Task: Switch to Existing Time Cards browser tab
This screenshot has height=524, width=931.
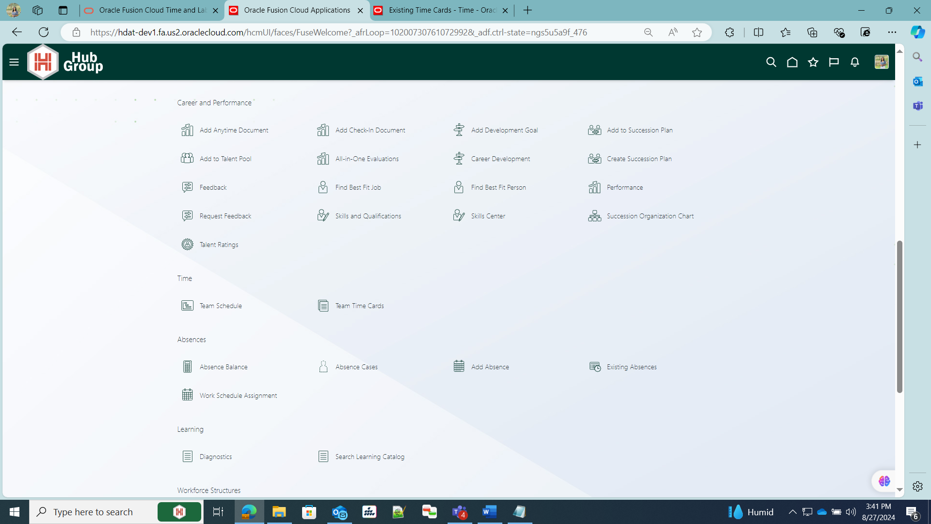Action: [x=442, y=10]
